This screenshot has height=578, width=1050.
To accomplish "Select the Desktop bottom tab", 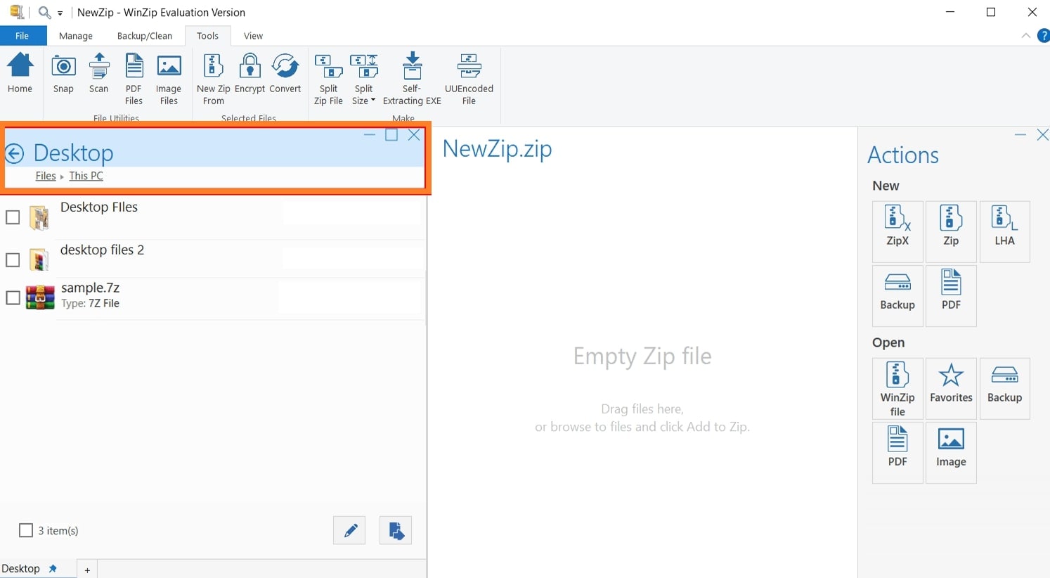I will coord(21,569).
